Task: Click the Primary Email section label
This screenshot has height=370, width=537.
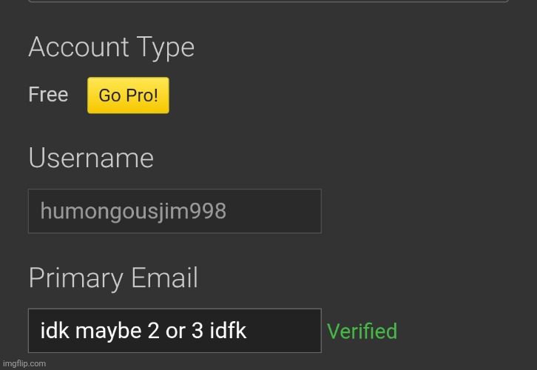Action: pos(113,278)
